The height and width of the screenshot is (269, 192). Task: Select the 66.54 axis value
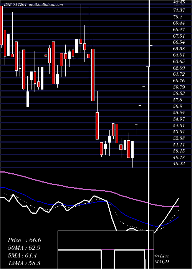pyautogui.click(x=179, y=42)
